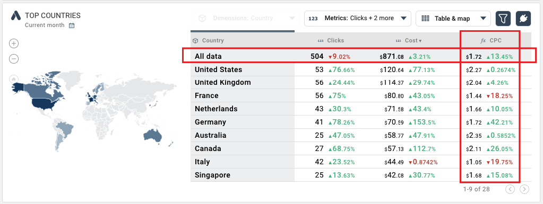Select the Netherlands row

point(360,109)
